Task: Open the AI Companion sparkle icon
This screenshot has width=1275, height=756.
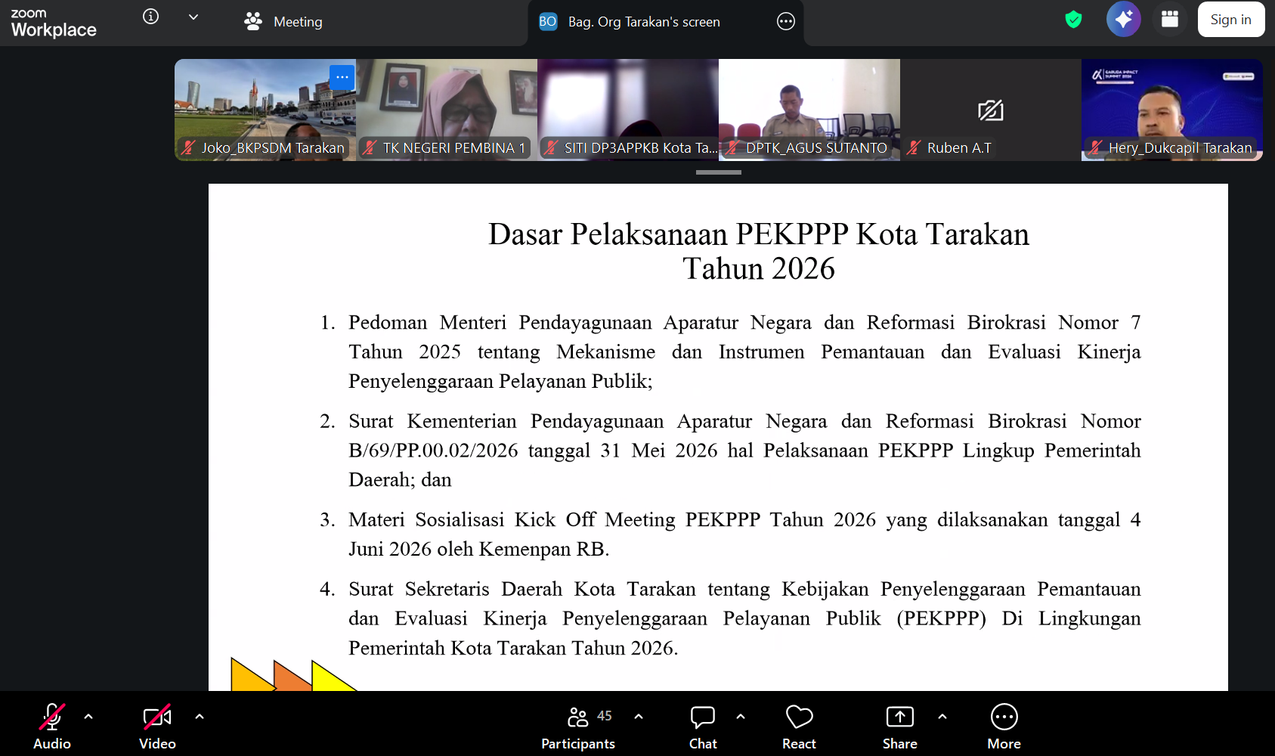Action: [1124, 19]
